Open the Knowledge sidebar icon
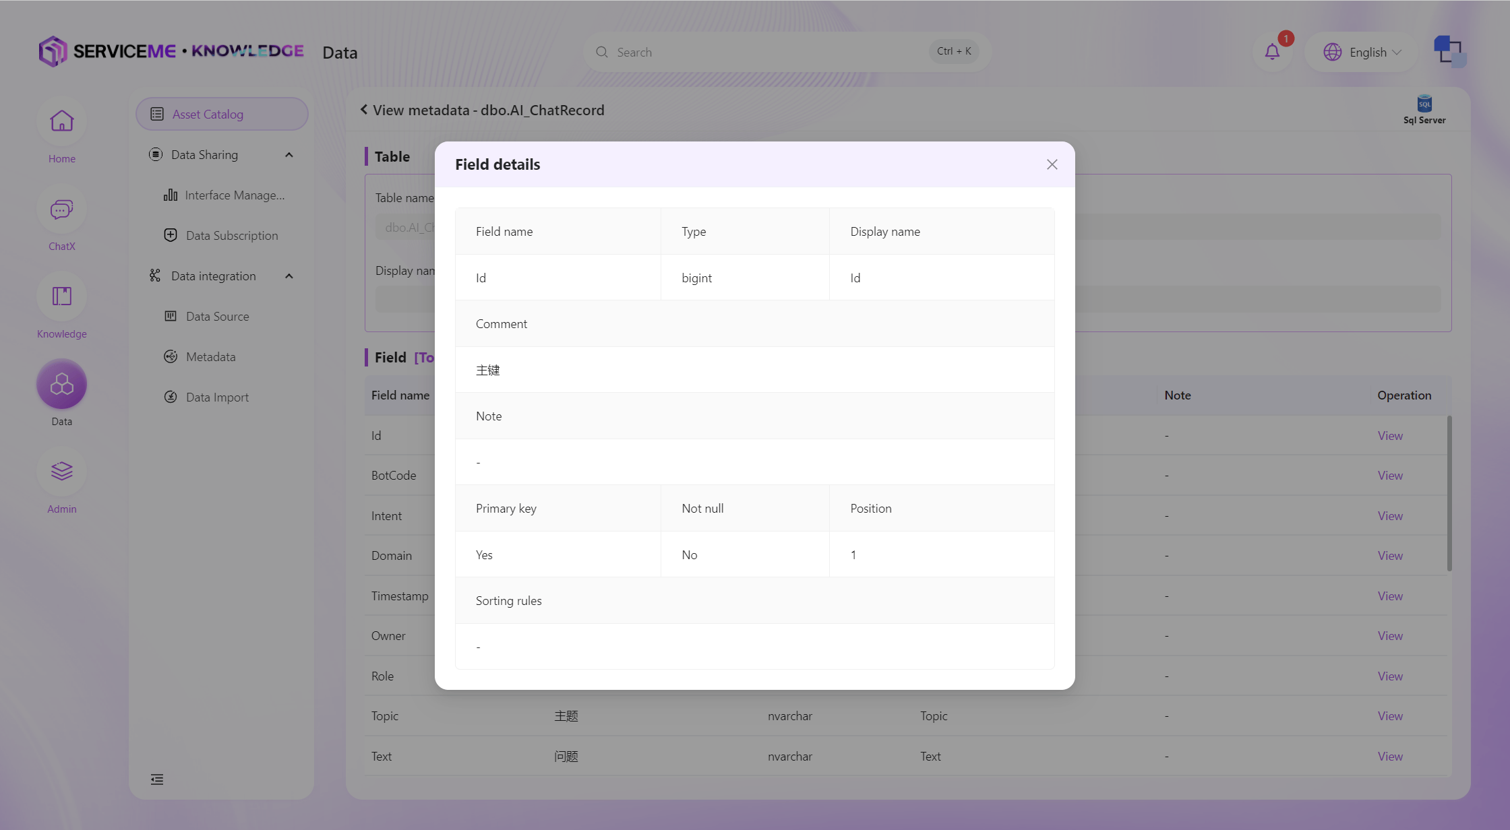1510x830 pixels. tap(61, 297)
